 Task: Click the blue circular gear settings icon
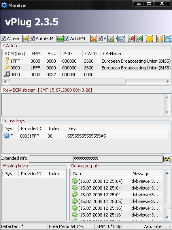pos(121,39)
